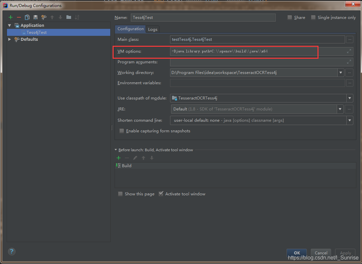Screen dimensions: 362x264
Task: Open Working directory dropdown arrow
Action: [341, 73]
